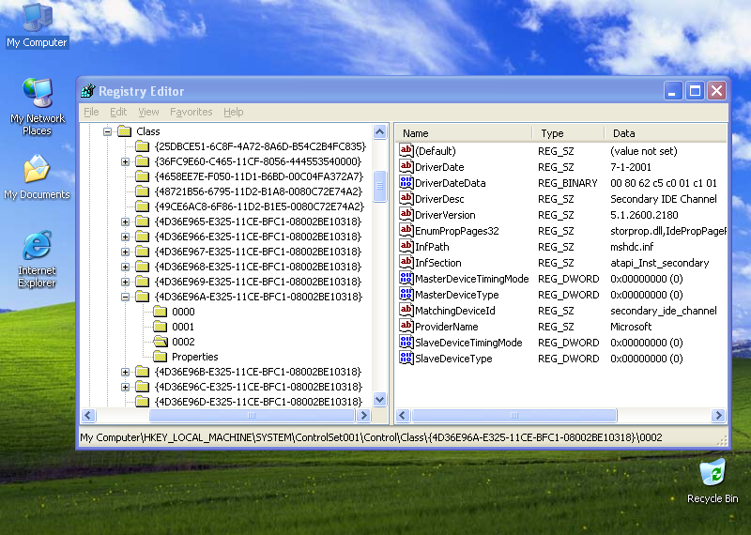This screenshot has width=751, height=535.
Task: Expand the {36FC9E60-C465-11CF-8056-444553540000} key
Action: click(125, 161)
